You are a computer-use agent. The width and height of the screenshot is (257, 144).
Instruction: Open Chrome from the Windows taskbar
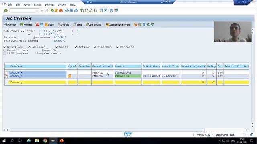click(45, 141)
